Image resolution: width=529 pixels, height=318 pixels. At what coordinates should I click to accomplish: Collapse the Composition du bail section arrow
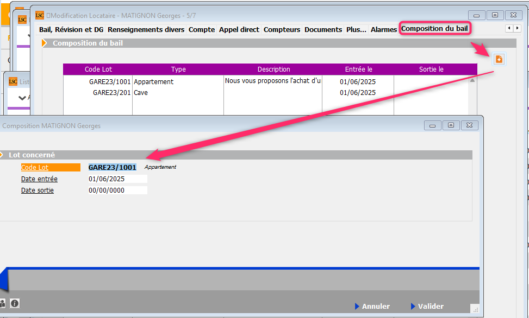44,43
